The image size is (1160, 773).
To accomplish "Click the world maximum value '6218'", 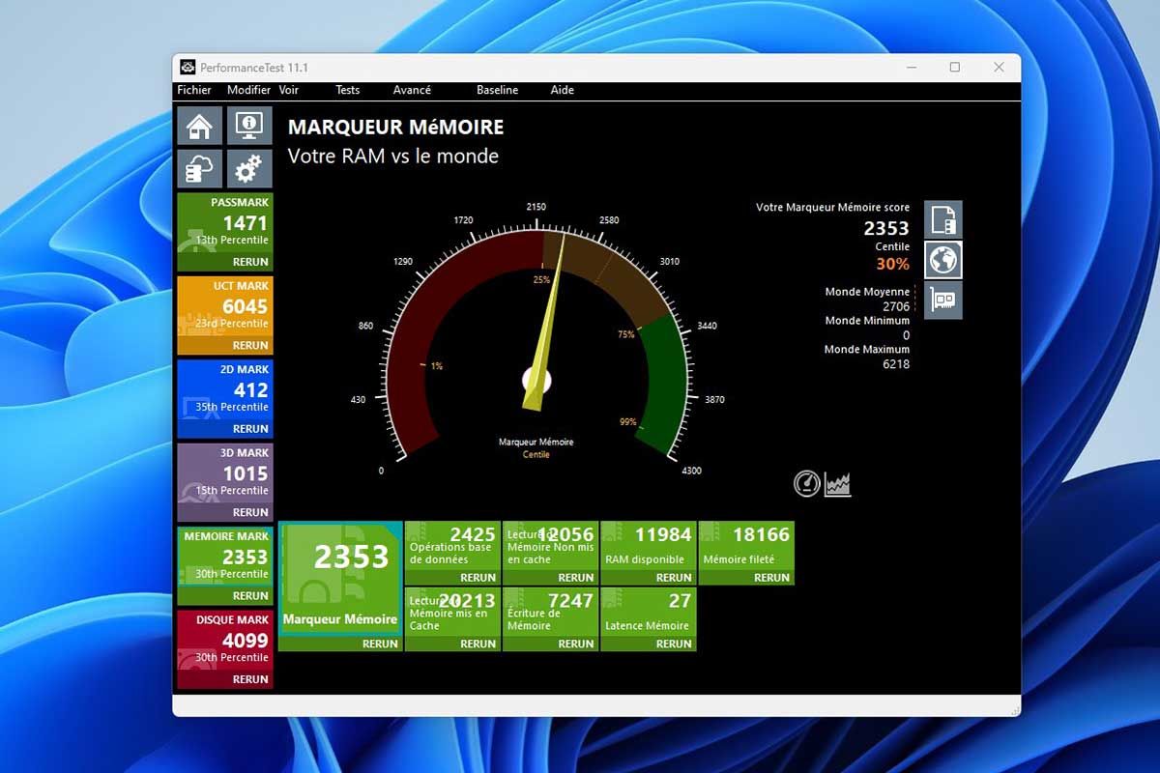I will click(x=896, y=364).
